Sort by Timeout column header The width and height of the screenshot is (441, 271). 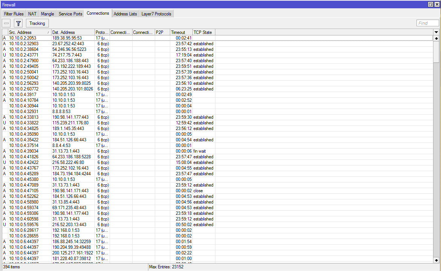coord(182,32)
